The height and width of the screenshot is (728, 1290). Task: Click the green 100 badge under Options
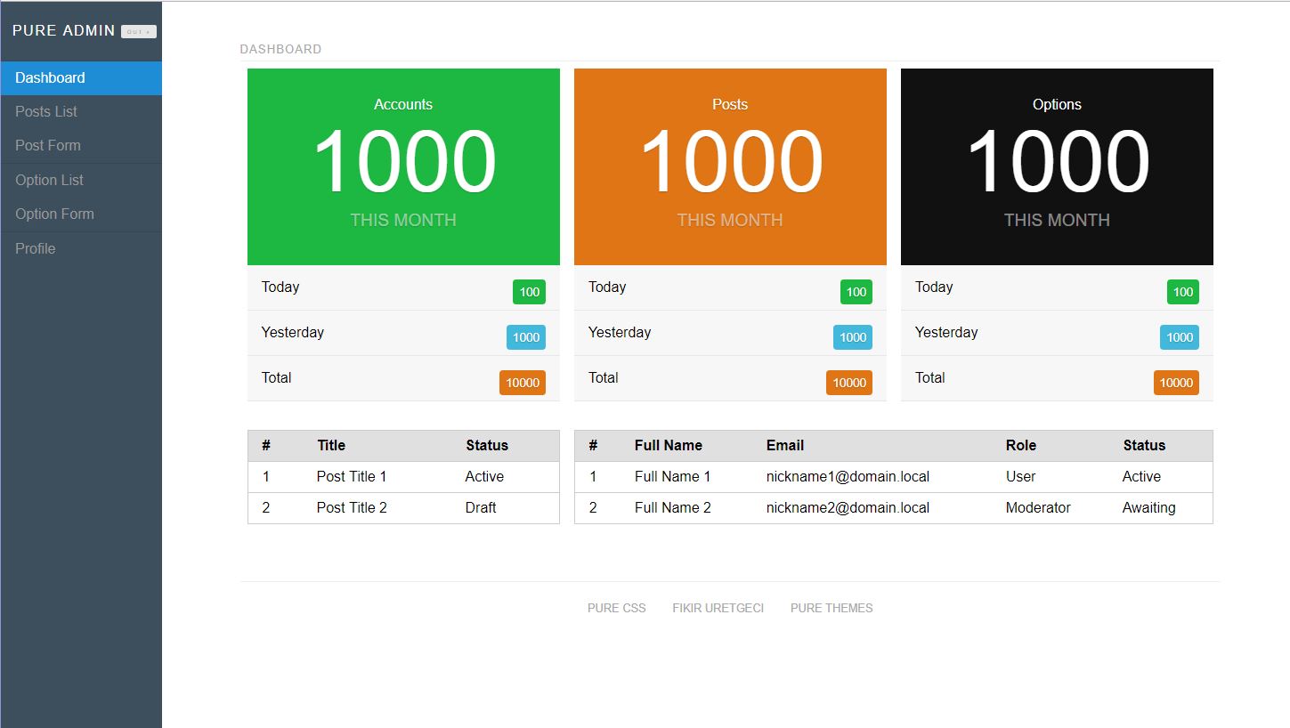point(1183,292)
